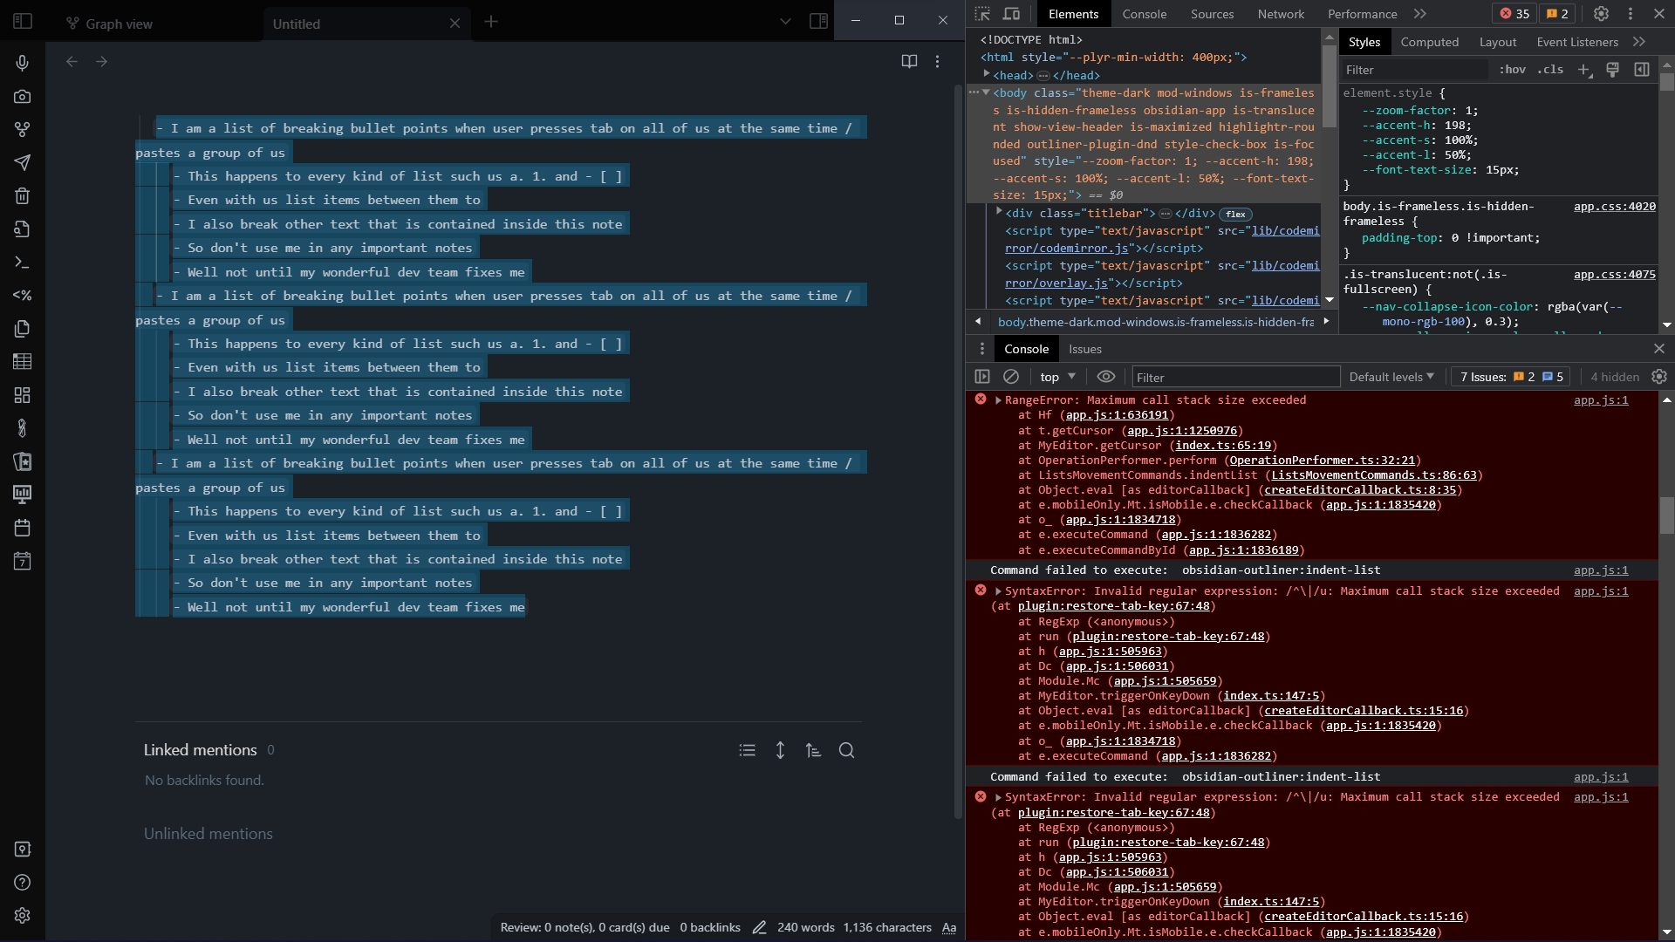This screenshot has width=1675, height=942.
Task: Create a live expression with the eye icon
Action: click(x=1105, y=376)
